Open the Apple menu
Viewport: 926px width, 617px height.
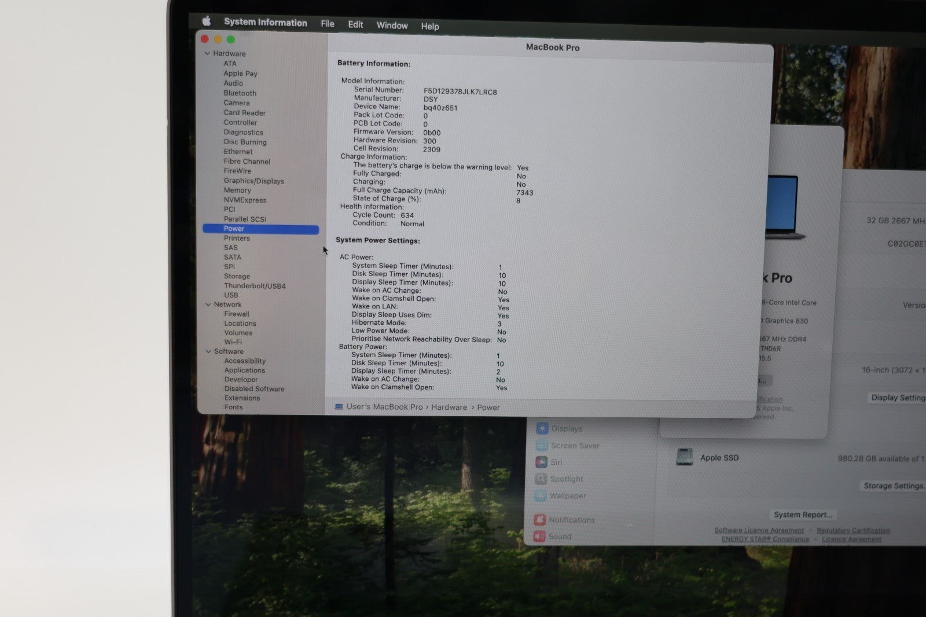coord(207,21)
